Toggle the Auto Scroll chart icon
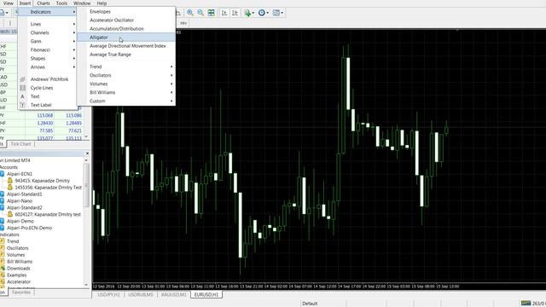Image resolution: width=546 pixels, height=307 pixels. 224,13
